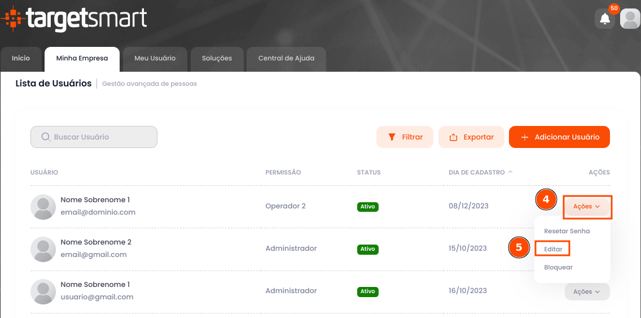641x318 pixels.
Task: Click avatar of usuario@gmail.com user
Action: (x=43, y=291)
